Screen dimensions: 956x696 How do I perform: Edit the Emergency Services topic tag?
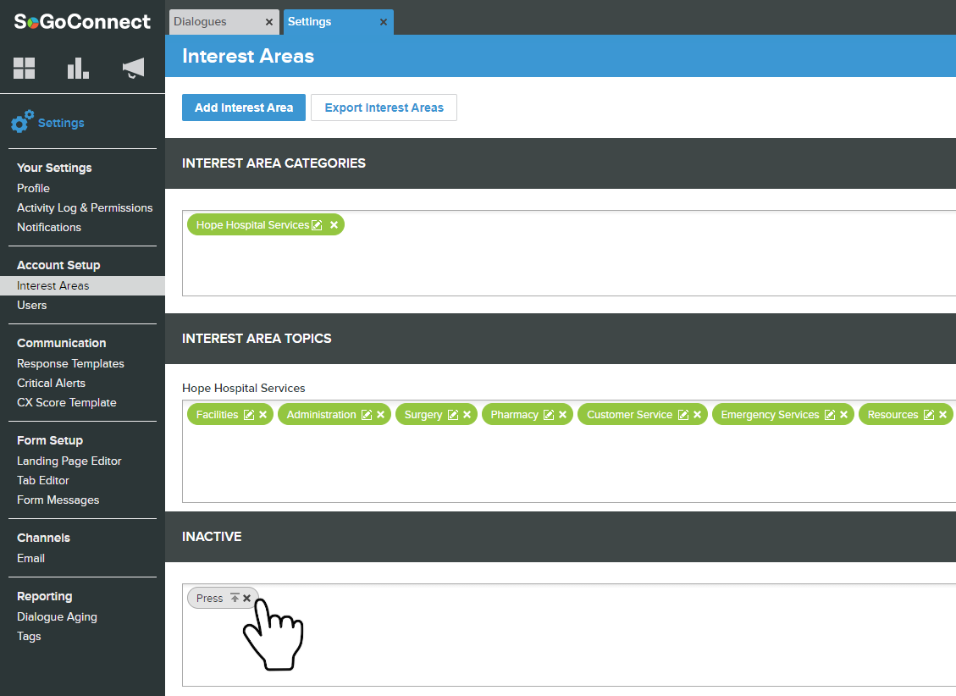[830, 415]
